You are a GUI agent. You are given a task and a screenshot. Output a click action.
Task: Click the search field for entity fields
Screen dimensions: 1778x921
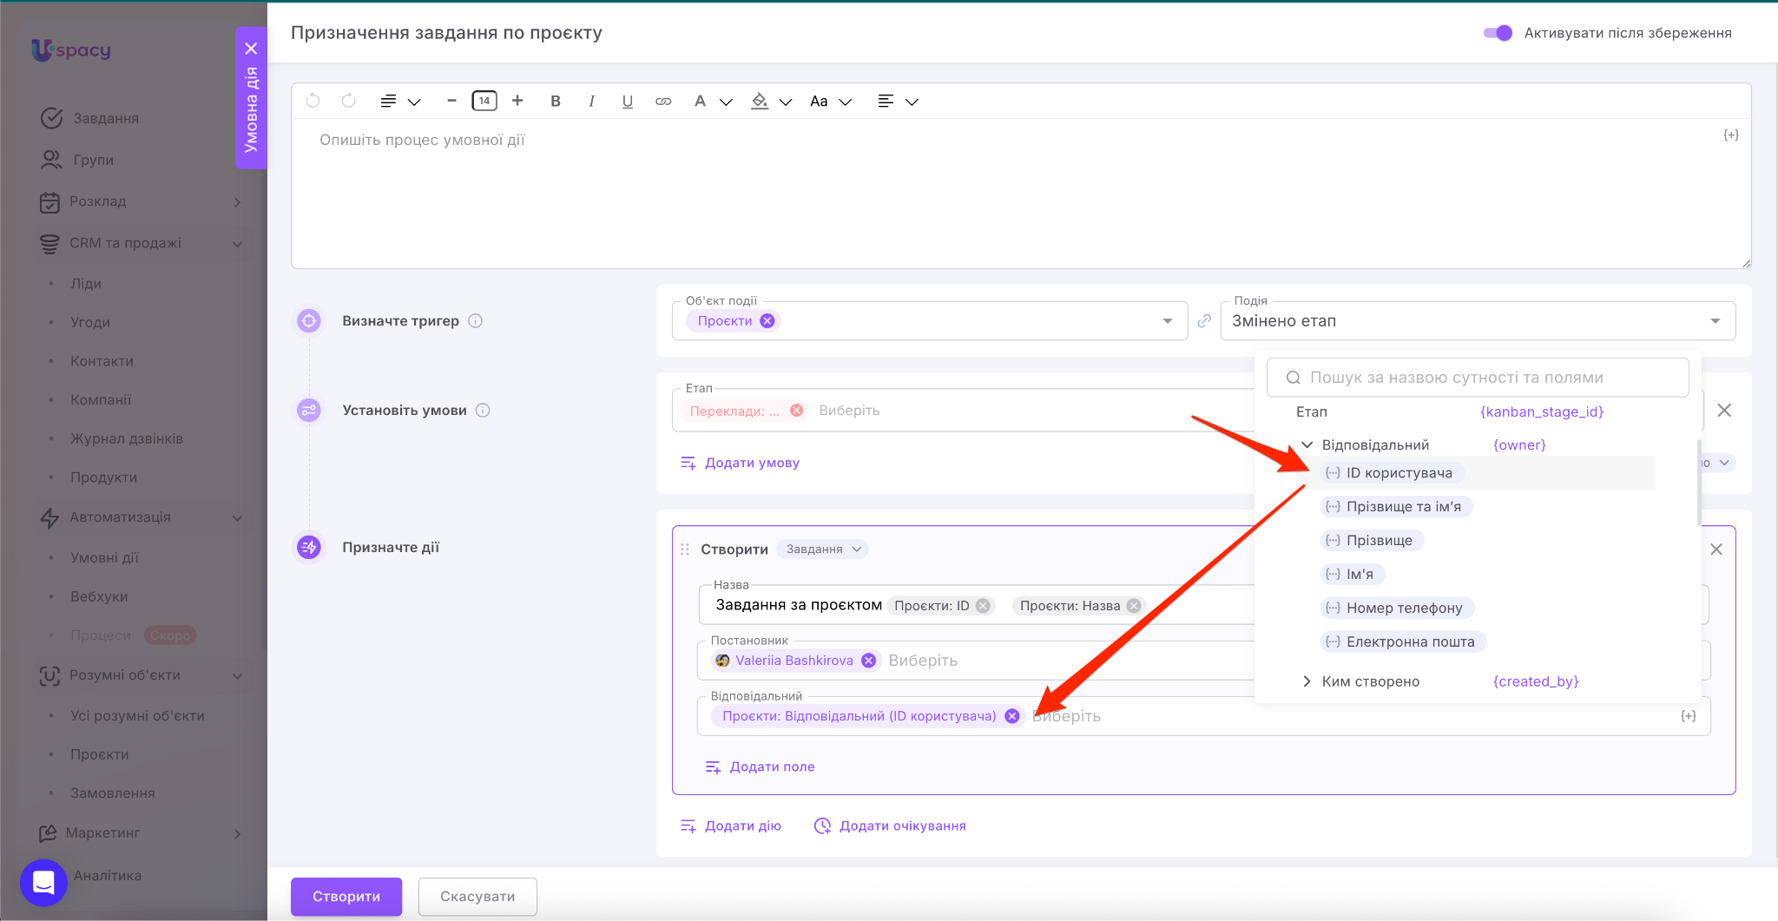[x=1478, y=378]
